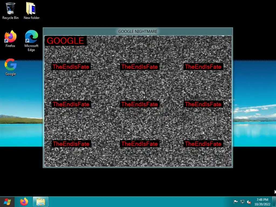Viewport: 276px width, 207px height.
Task: Click Firefox in the taskbar
Action: click(x=24, y=202)
